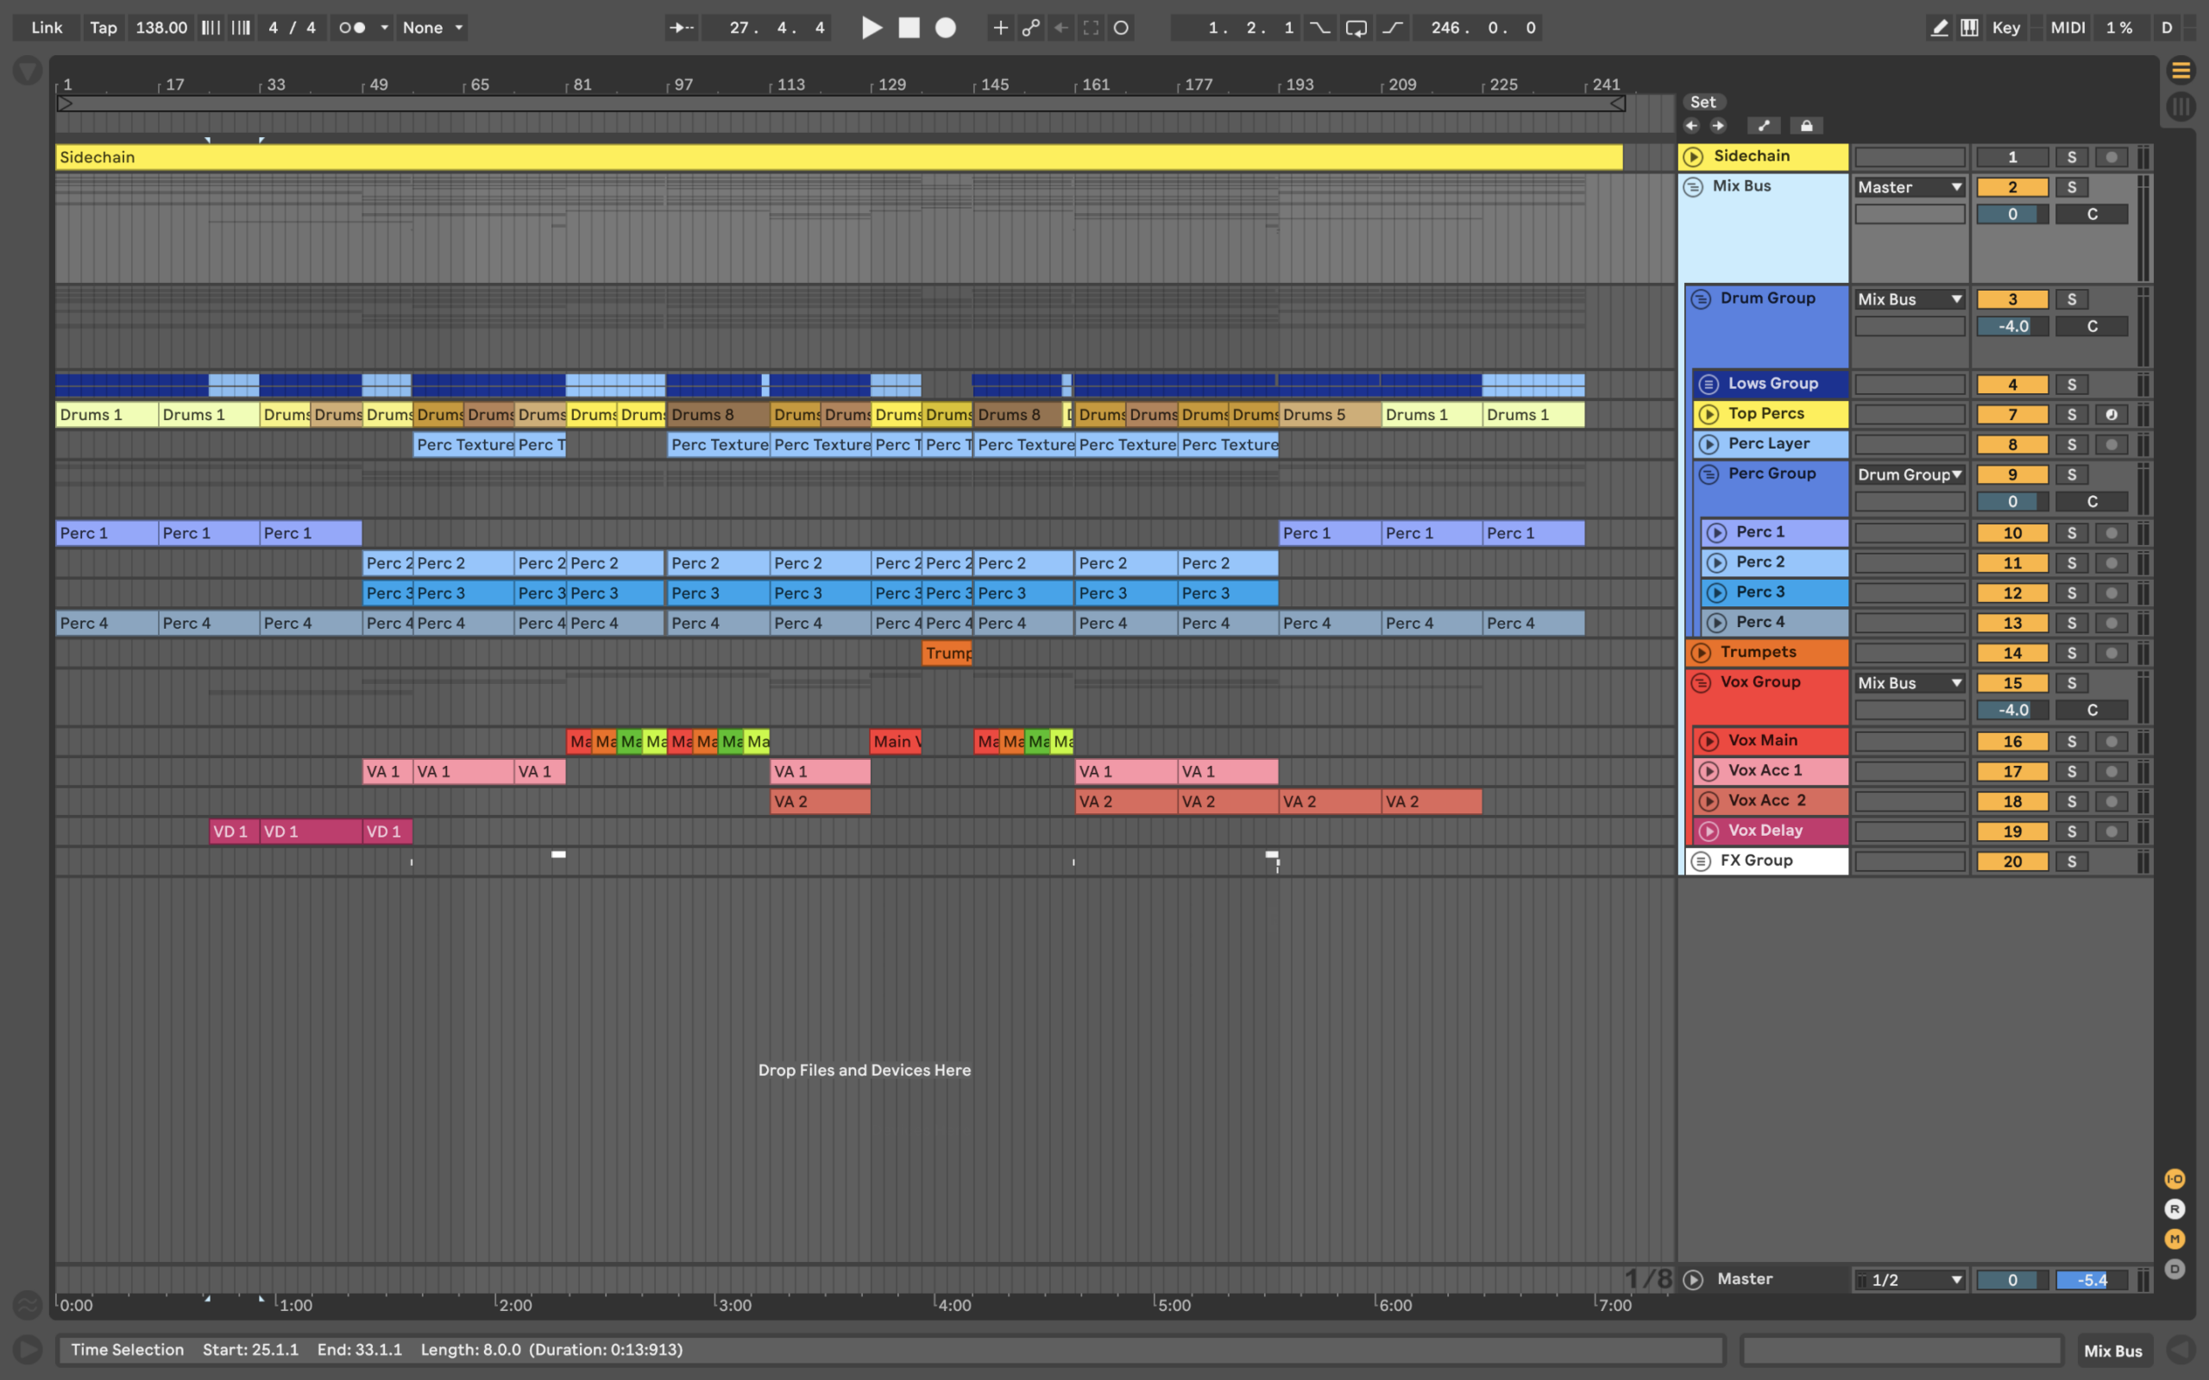Open the Mix Bus output routing dropdown
Screen dimensions: 2209x1380
coord(1910,187)
